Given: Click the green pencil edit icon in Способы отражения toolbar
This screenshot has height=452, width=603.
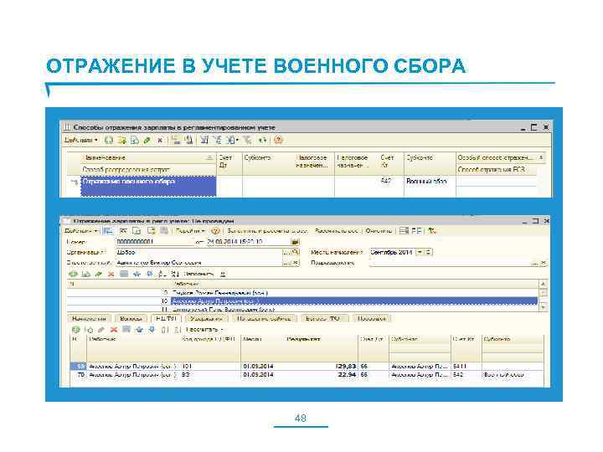Looking at the screenshot, I should (x=147, y=141).
